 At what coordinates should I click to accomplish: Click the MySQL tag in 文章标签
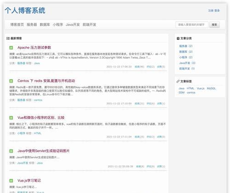(211, 88)
